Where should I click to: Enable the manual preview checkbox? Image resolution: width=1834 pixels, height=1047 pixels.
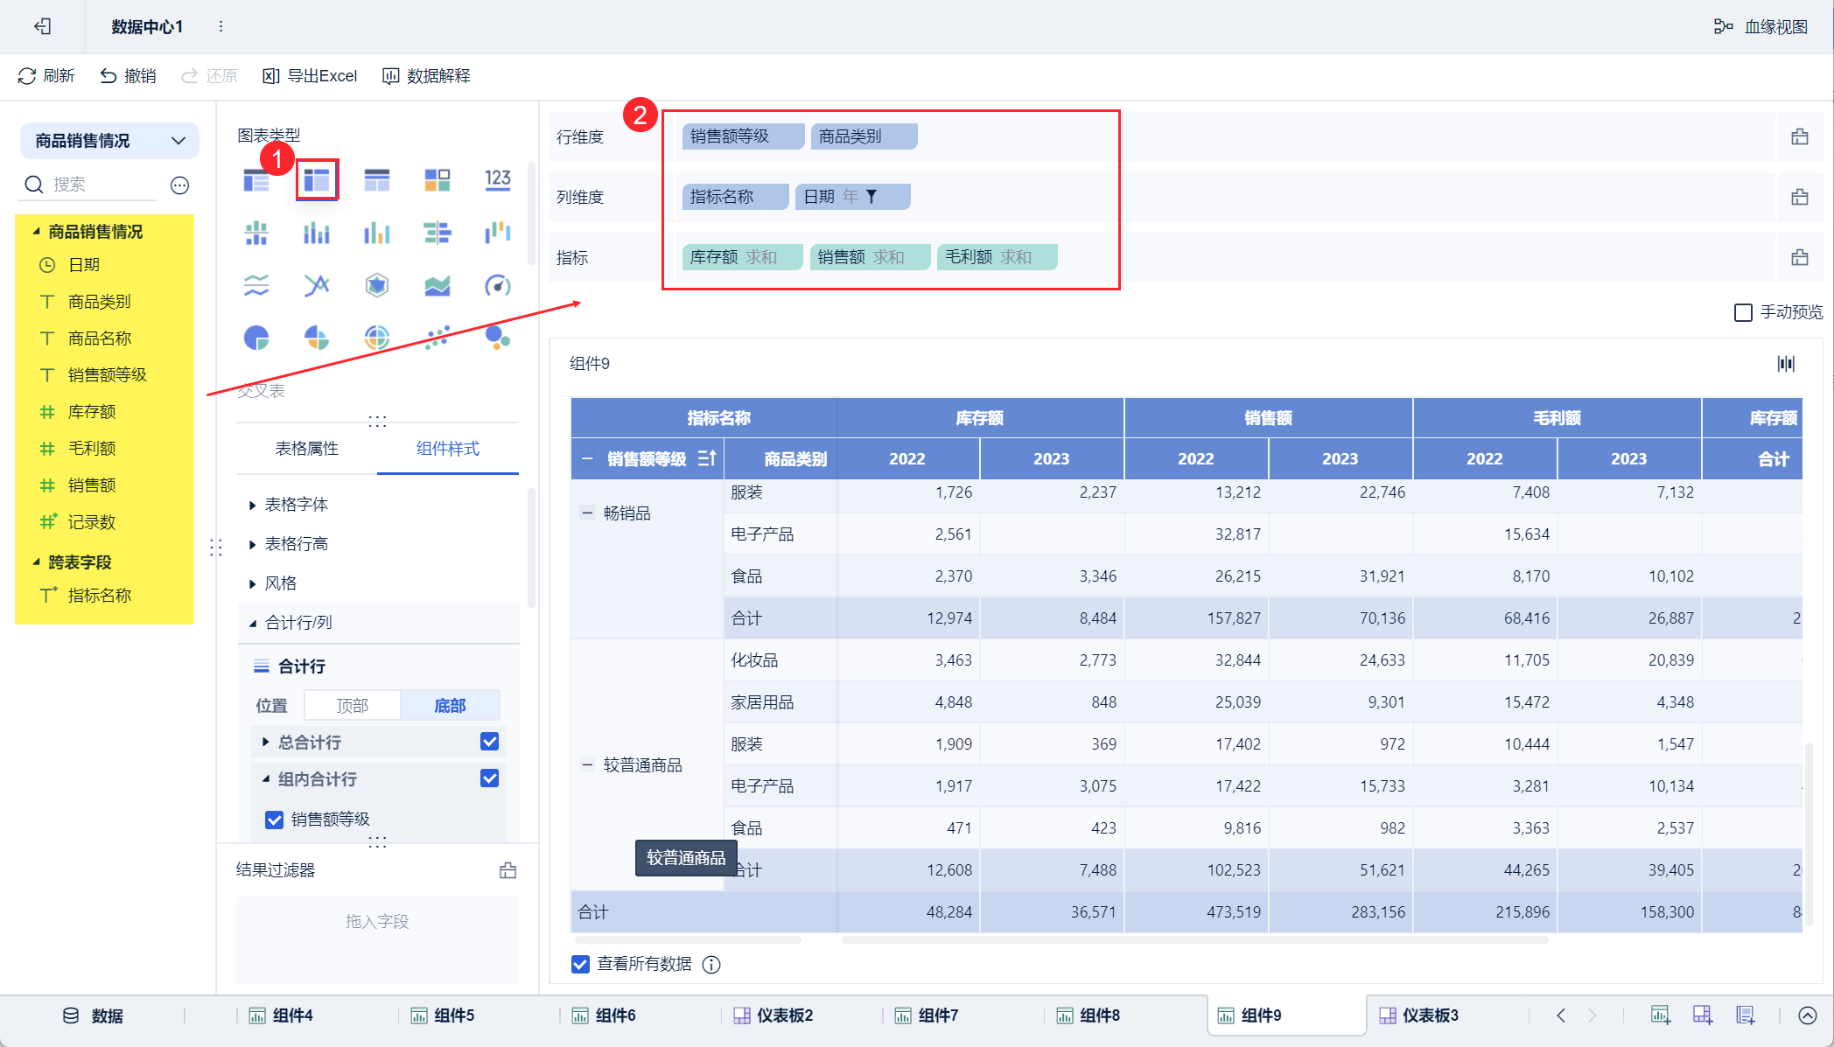coord(1743,312)
